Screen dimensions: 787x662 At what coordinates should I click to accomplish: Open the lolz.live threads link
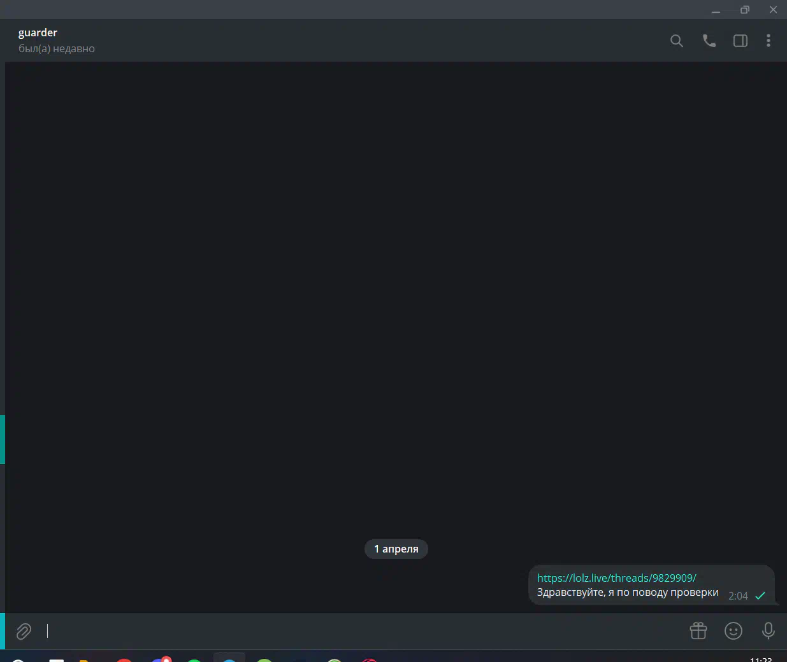[616, 578]
